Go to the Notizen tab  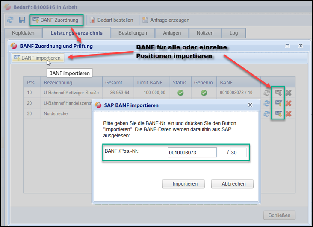205,33
